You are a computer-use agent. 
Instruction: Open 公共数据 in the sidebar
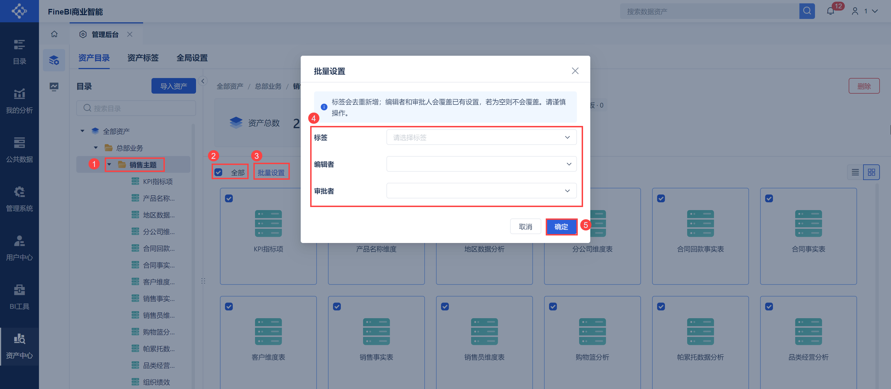19,150
